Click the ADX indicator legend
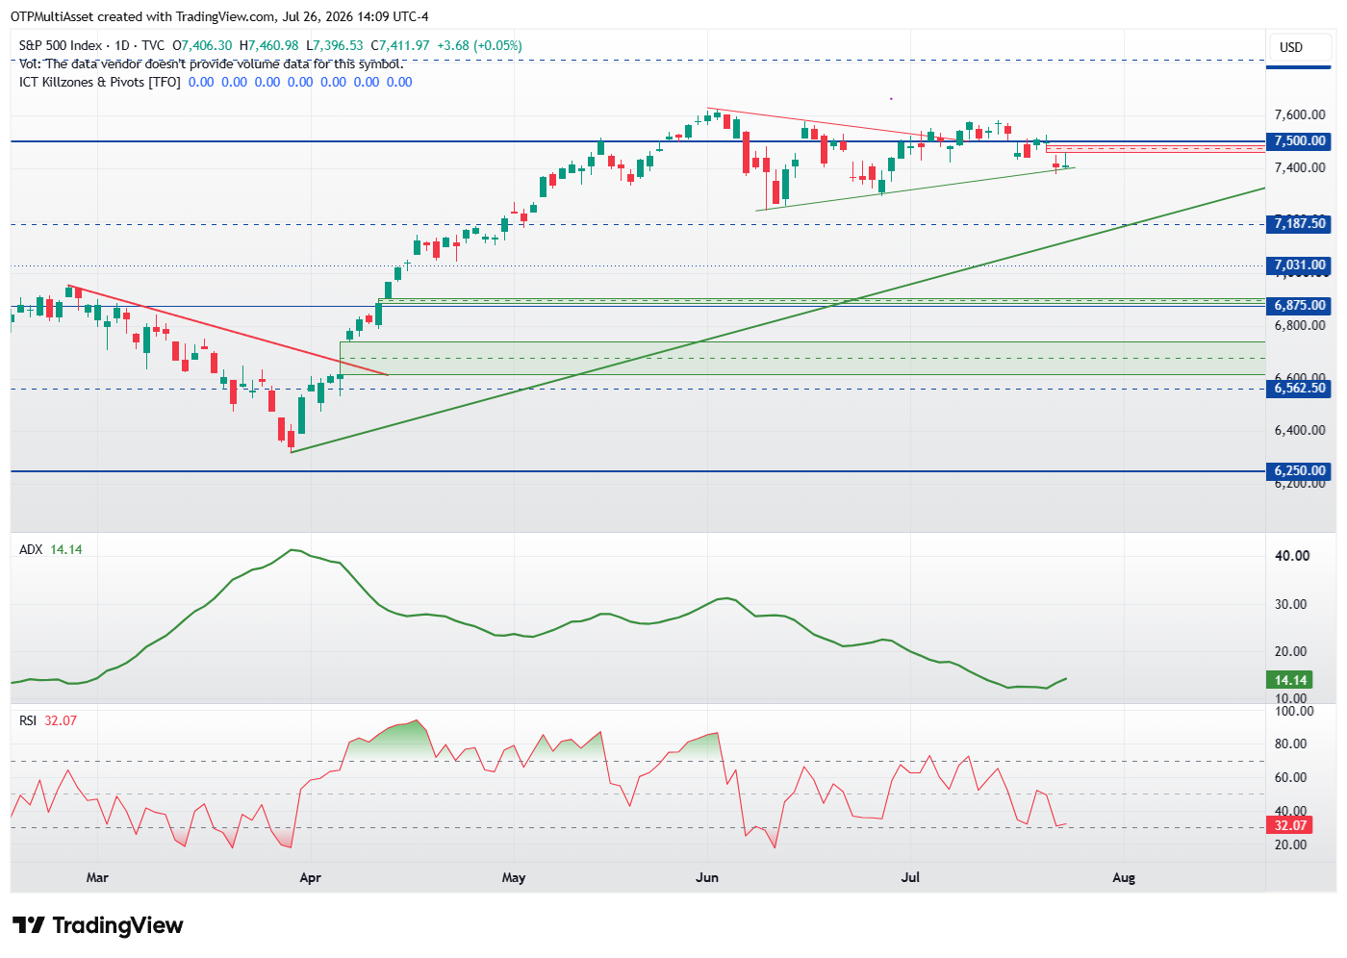Screen dimensions: 1347x958 pos(51,549)
